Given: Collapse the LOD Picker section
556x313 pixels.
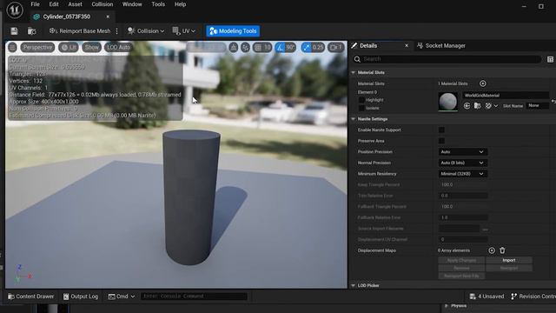Looking at the screenshot, I should pos(354,285).
